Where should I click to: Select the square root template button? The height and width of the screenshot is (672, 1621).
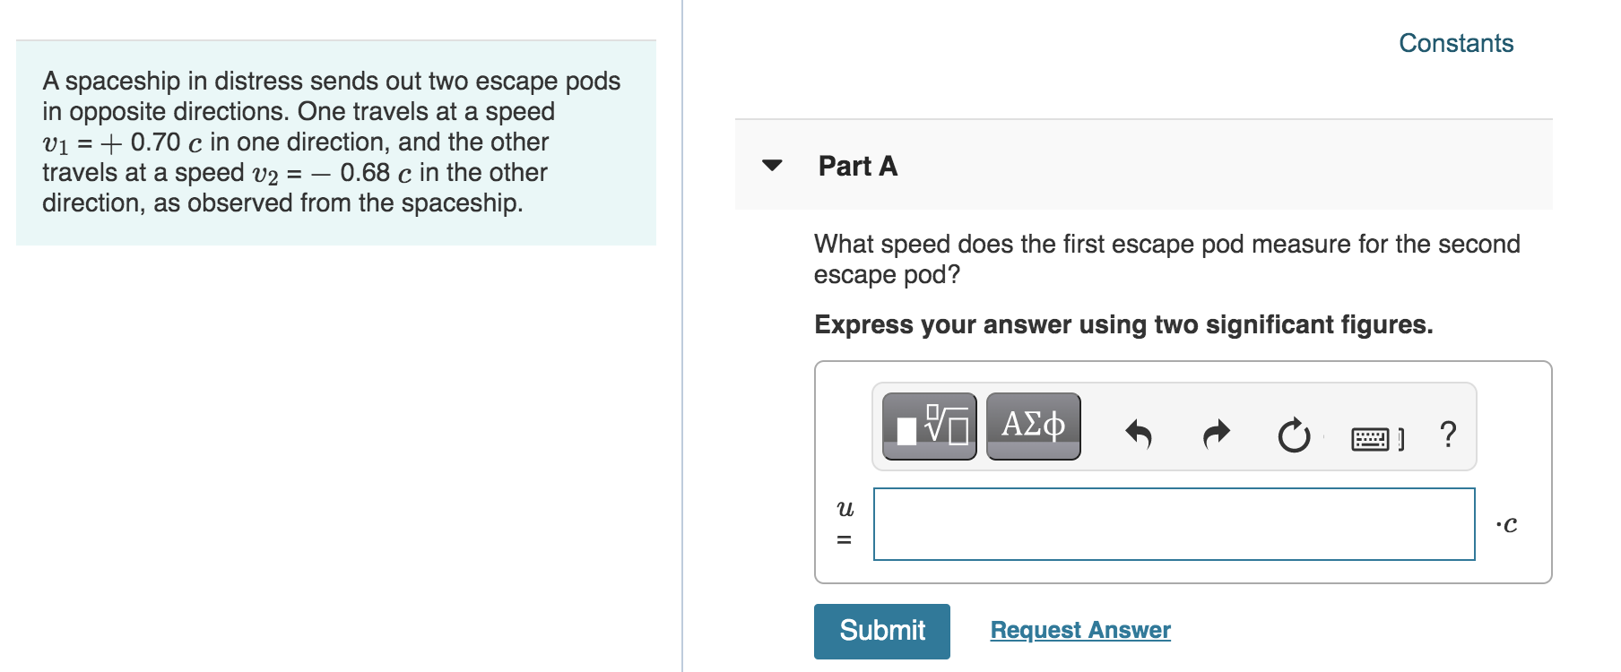point(928,427)
